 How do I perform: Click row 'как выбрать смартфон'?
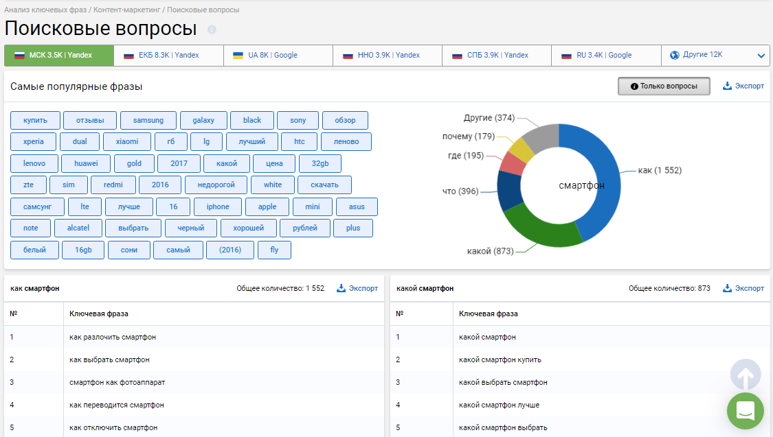point(194,359)
